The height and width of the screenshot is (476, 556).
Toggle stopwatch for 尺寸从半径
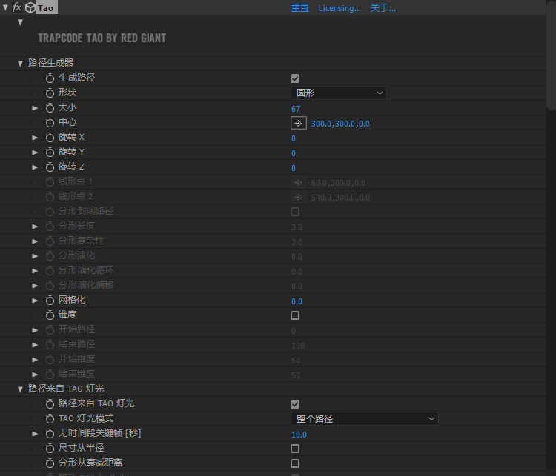pyautogui.click(x=50, y=449)
